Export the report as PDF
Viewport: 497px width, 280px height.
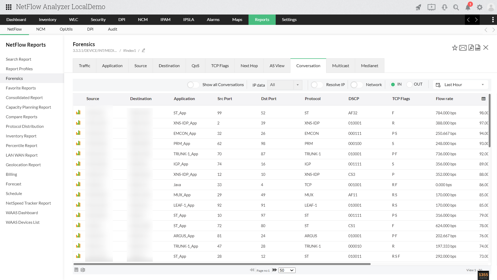click(x=471, y=48)
